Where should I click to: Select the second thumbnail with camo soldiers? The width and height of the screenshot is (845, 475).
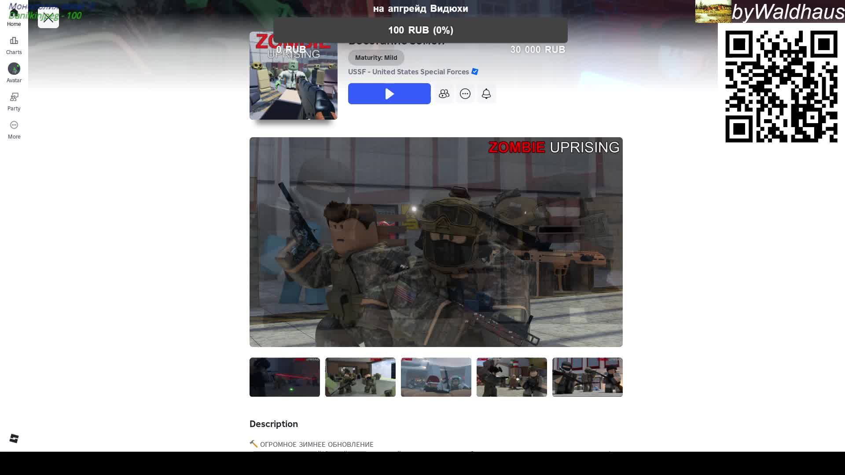tap(360, 377)
